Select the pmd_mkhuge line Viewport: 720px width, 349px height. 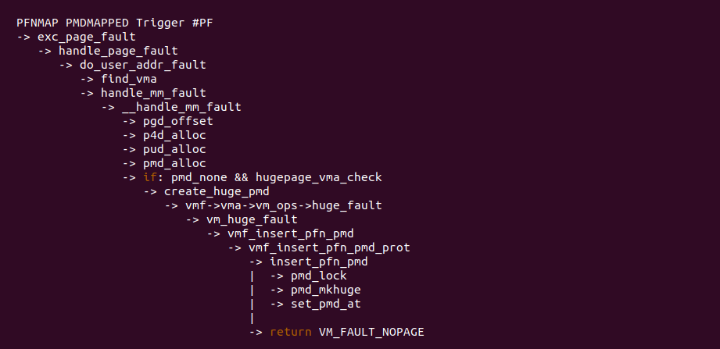pyautogui.click(x=326, y=290)
